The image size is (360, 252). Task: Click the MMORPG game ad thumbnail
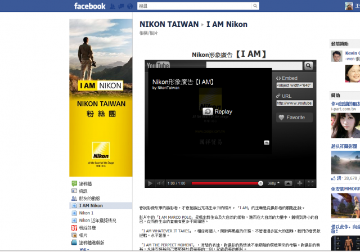(x=345, y=206)
